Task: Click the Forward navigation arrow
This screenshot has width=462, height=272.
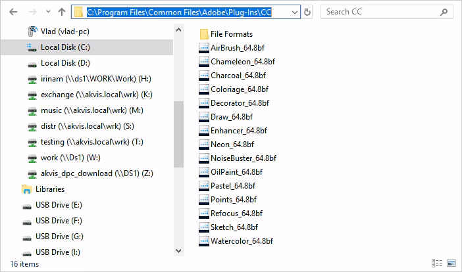Action: 32,12
